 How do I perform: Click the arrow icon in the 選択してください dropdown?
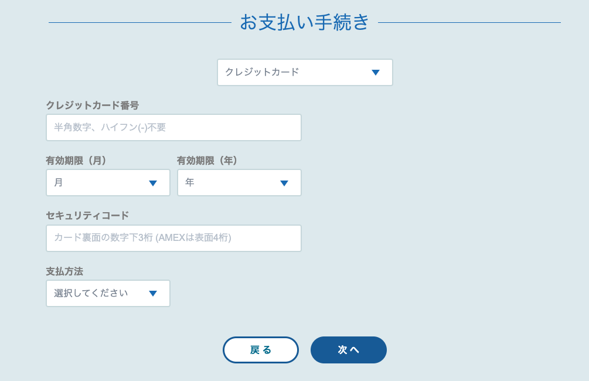pos(153,294)
